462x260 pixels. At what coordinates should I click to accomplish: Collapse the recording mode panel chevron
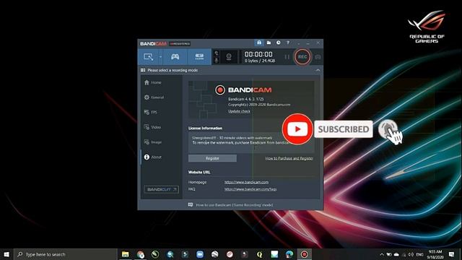click(318, 70)
